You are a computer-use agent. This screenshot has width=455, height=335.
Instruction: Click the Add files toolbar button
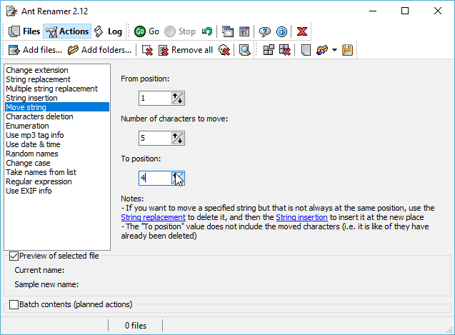(x=34, y=50)
